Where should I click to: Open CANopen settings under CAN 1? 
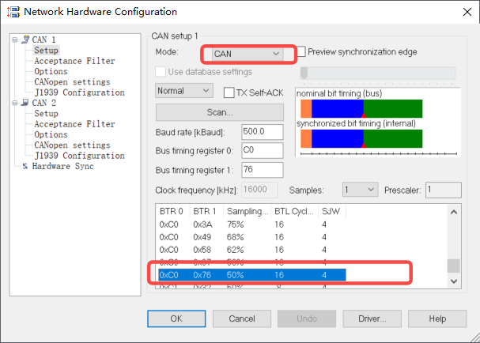tap(72, 82)
